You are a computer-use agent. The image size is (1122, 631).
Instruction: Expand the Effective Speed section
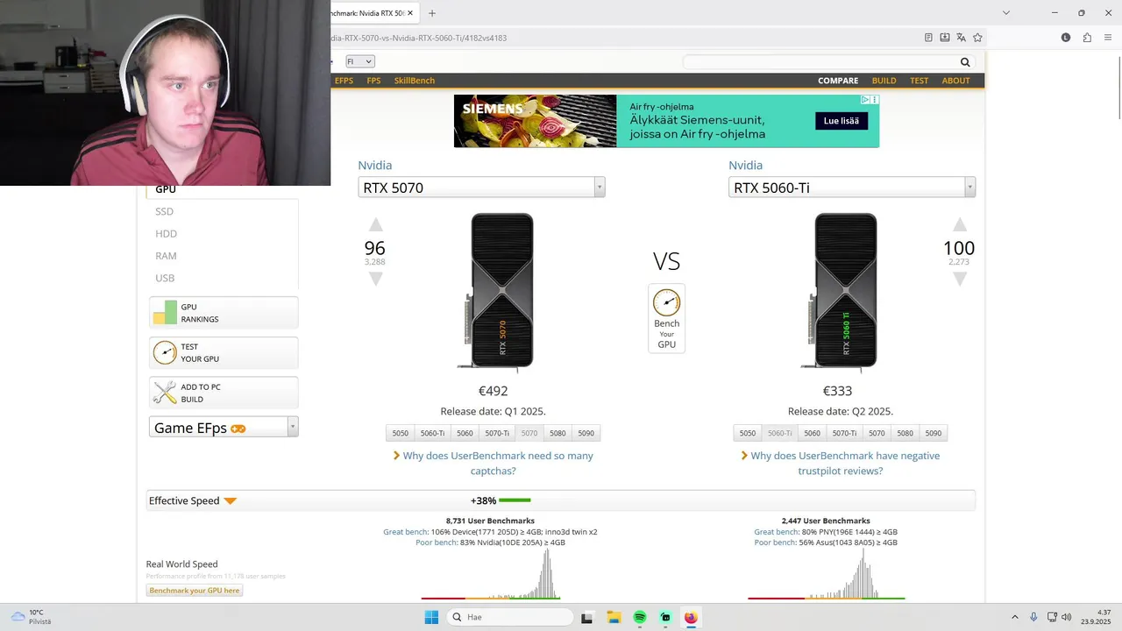[230, 501]
